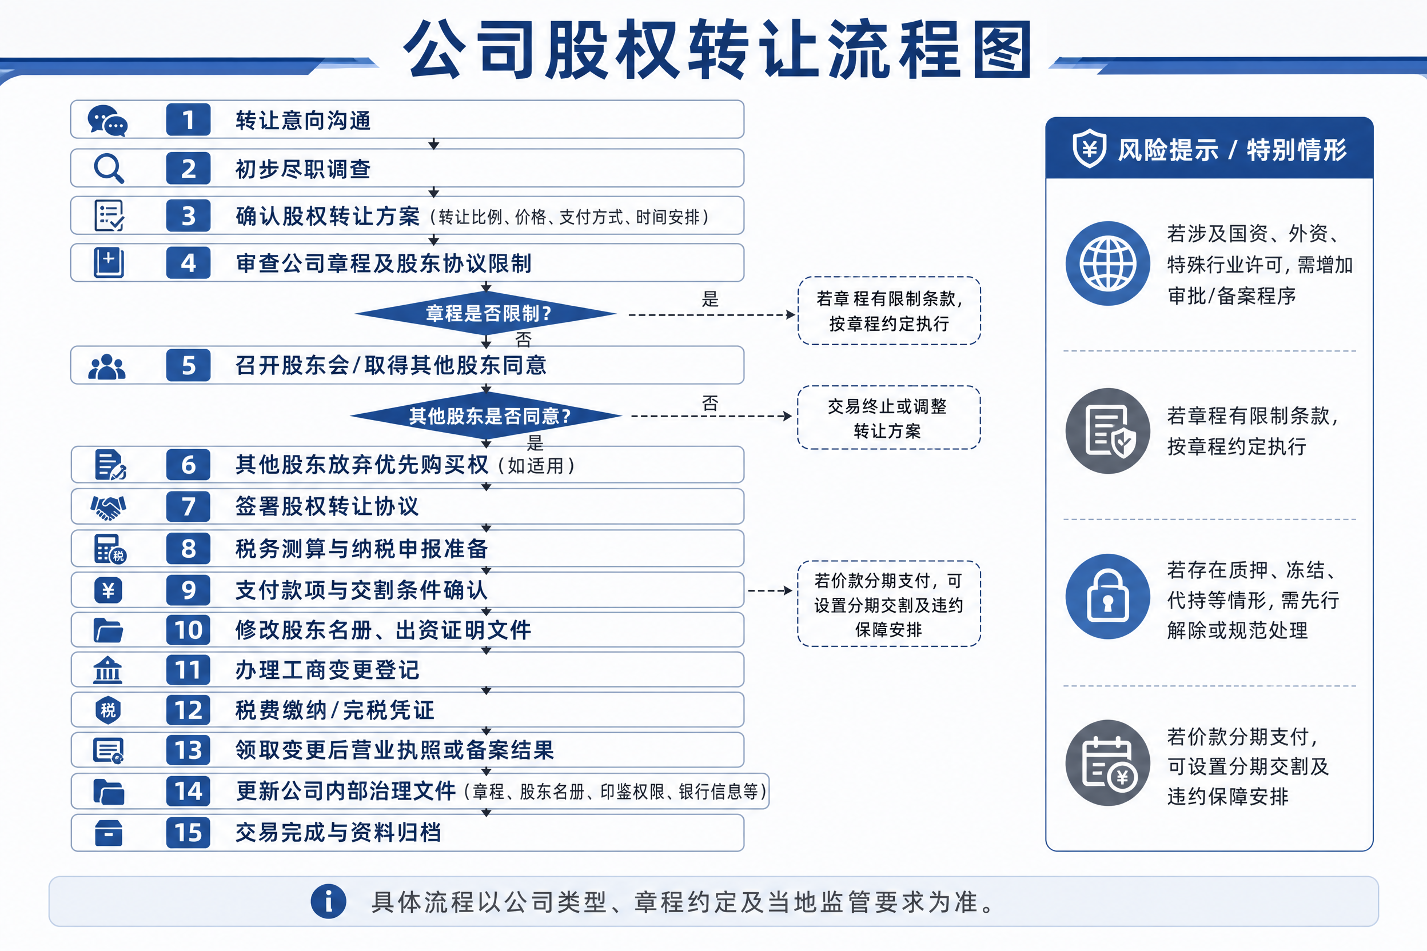Click the calendar yen icon in risk panel

click(1108, 763)
